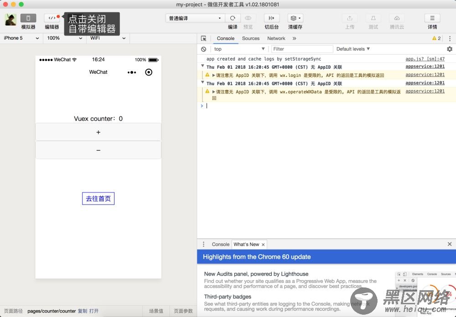Click the minus button to decrement counter
This screenshot has height=317, width=456.
coord(98,150)
